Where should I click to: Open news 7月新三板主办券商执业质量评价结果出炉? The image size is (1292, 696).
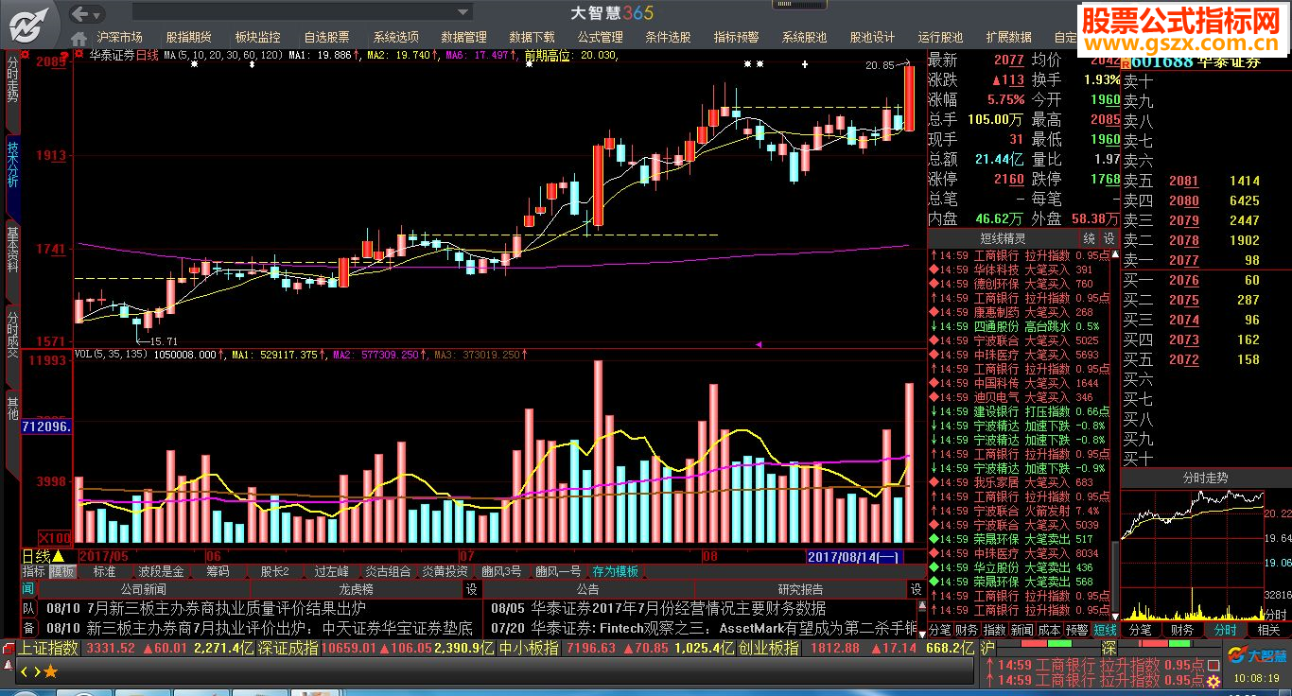pyautogui.click(x=225, y=608)
